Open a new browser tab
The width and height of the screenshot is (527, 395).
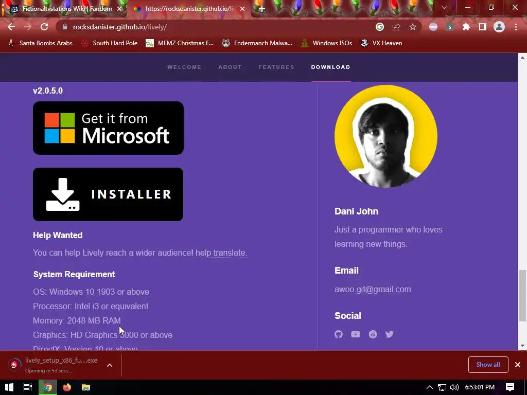click(x=262, y=9)
